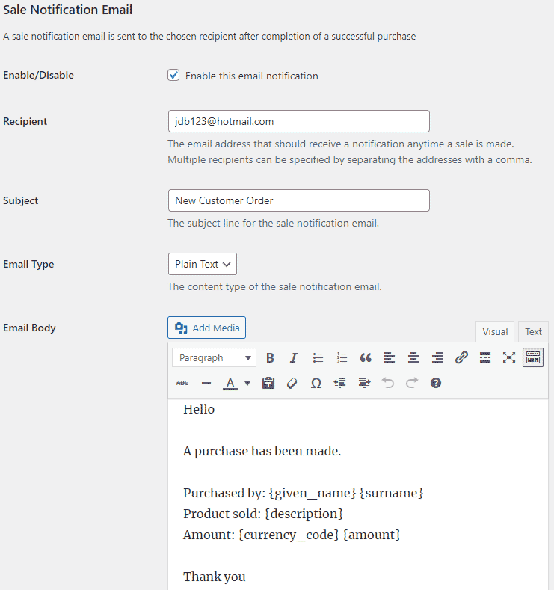This screenshot has width=554, height=590.
Task: Open the Paragraph format dropdown
Action: click(x=214, y=357)
